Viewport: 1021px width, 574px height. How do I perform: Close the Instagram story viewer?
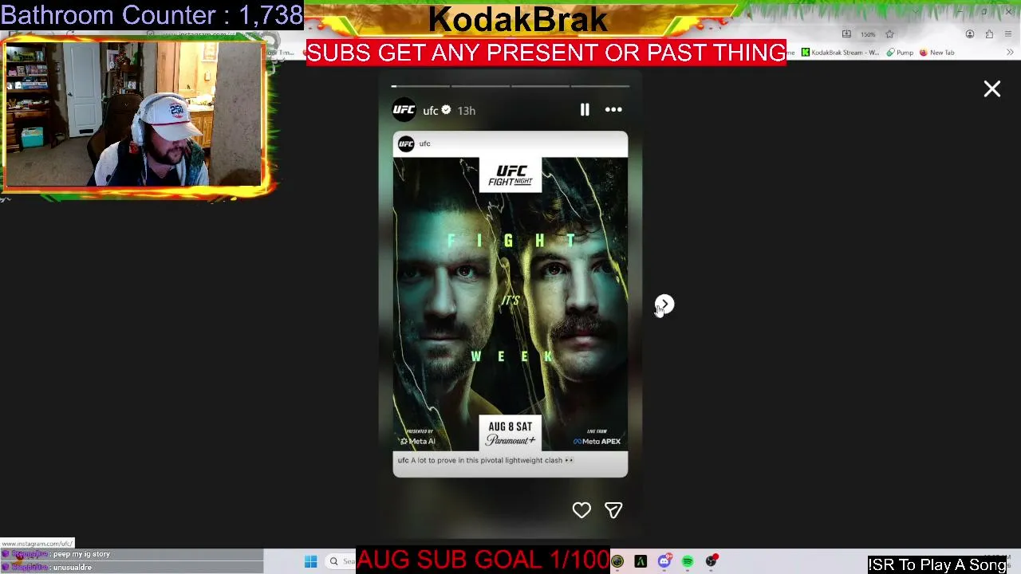[x=991, y=89]
